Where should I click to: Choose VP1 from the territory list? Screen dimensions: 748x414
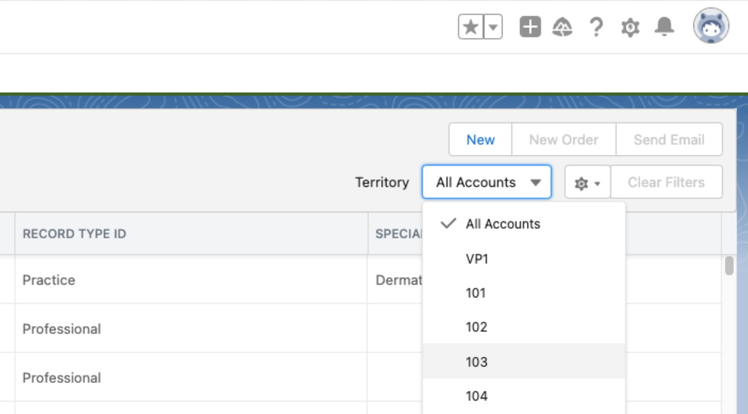tap(477, 259)
